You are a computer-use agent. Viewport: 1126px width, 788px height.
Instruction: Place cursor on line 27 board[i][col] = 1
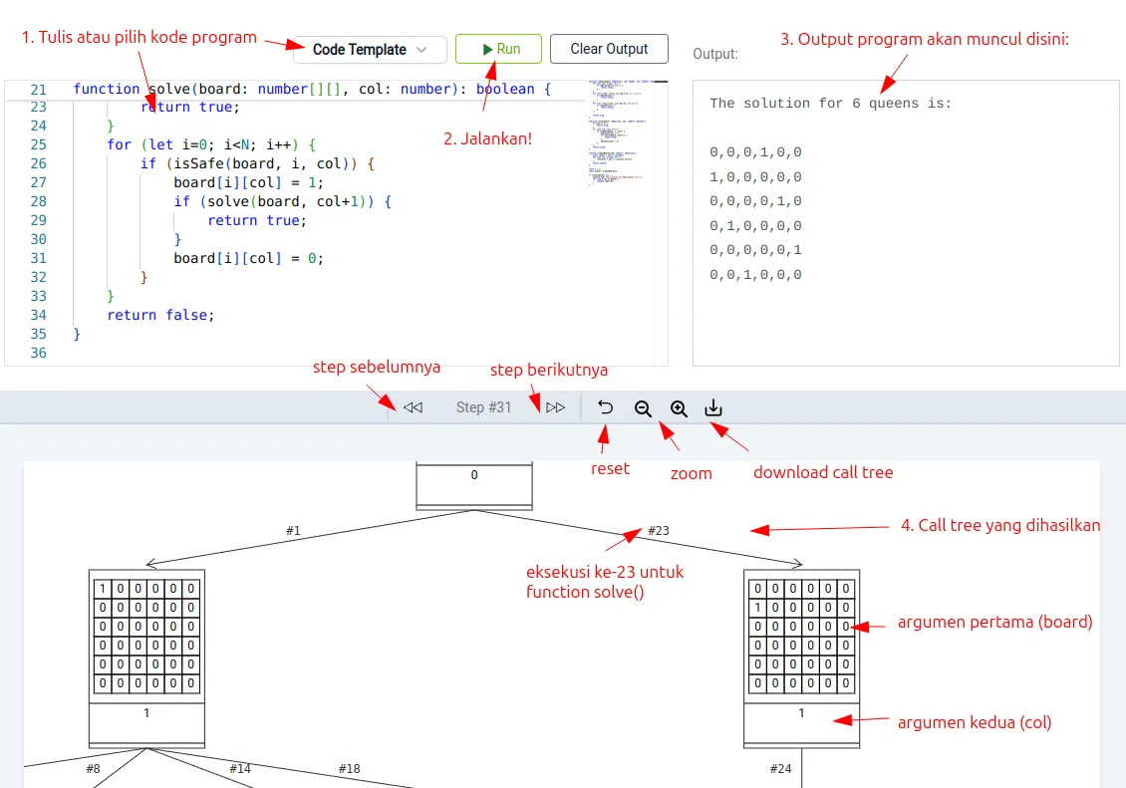[x=248, y=182]
